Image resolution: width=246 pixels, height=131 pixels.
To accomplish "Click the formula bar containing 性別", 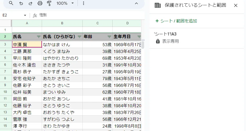I will pyautogui.click(x=91, y=15).
